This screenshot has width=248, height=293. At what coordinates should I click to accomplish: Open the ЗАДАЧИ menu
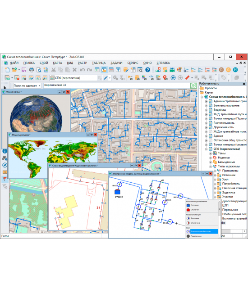pyautogui.click(x=116, y=63)
